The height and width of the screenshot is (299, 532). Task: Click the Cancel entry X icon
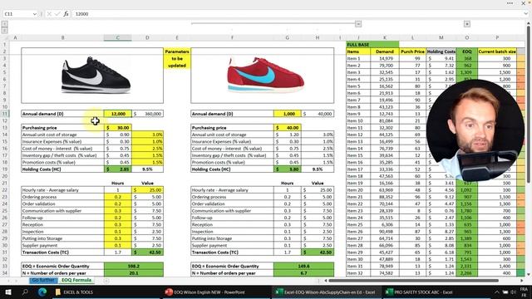[x=49, y=14]
